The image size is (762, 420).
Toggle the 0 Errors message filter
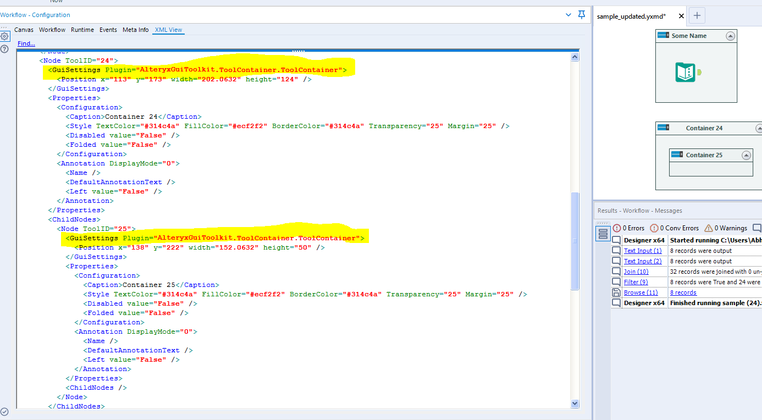tap(628, 228)
